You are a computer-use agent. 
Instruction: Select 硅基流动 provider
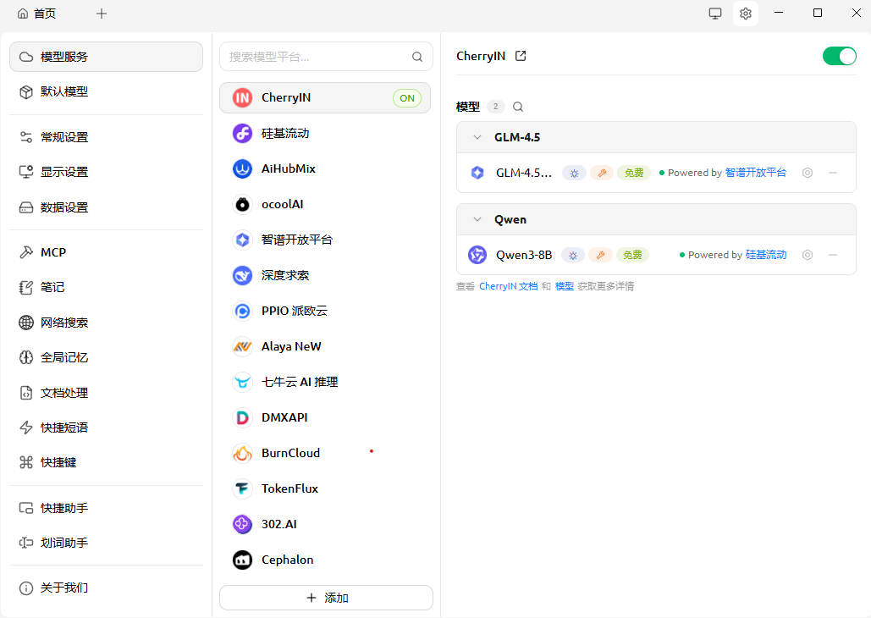[325, 134]
